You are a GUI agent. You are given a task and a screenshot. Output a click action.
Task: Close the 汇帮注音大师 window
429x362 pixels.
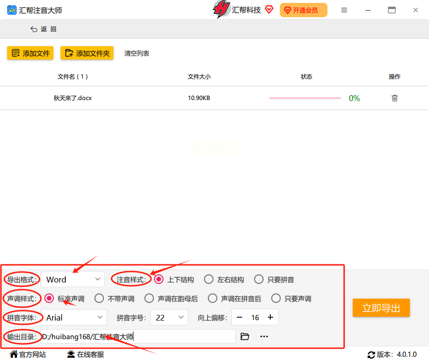click(416, 10)
